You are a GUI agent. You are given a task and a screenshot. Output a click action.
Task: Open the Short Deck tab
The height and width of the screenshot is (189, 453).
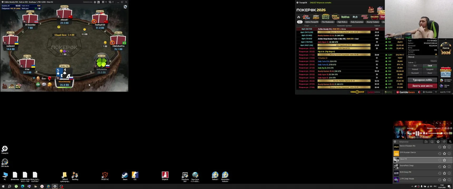coord(365,17)
